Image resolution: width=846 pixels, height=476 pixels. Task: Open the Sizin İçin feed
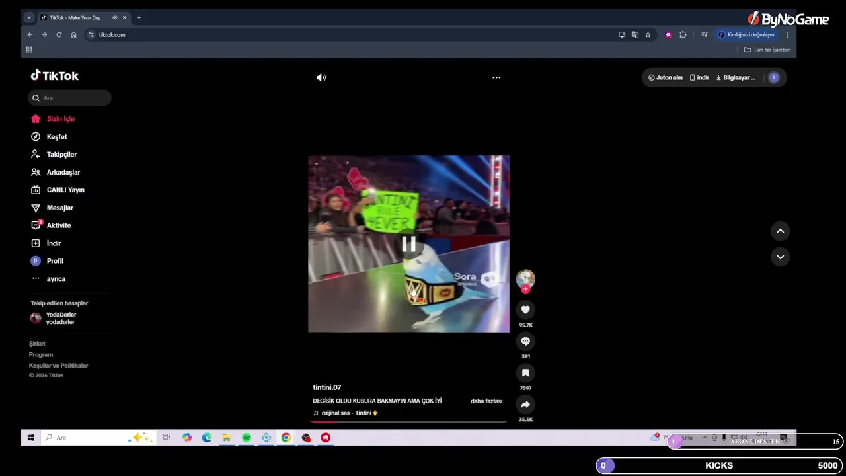click(x=53, y=119)
